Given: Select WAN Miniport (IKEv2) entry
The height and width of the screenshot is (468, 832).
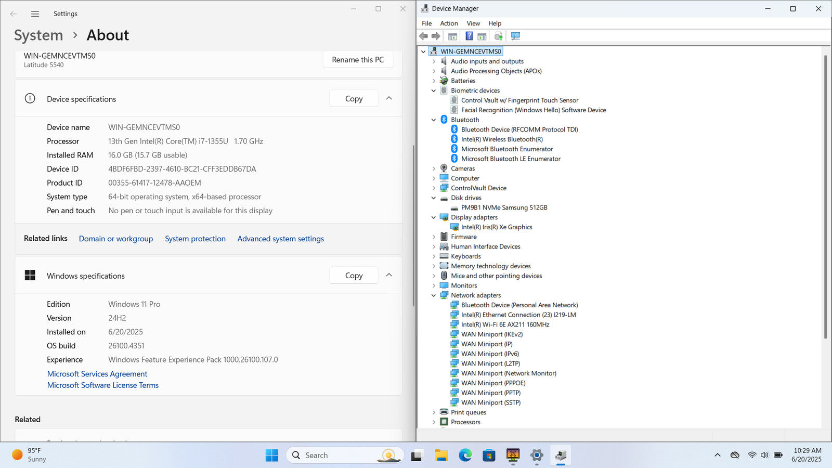Looking at the screenshot, I should 492,334.
